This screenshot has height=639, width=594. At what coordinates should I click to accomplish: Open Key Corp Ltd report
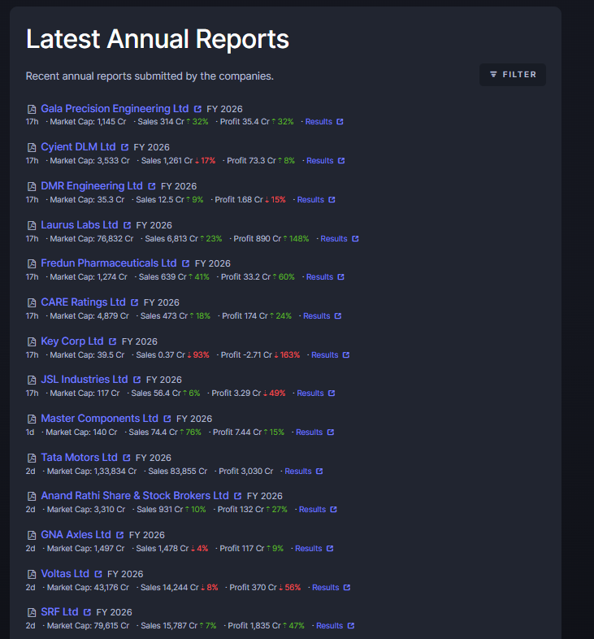tap(72, 342)
